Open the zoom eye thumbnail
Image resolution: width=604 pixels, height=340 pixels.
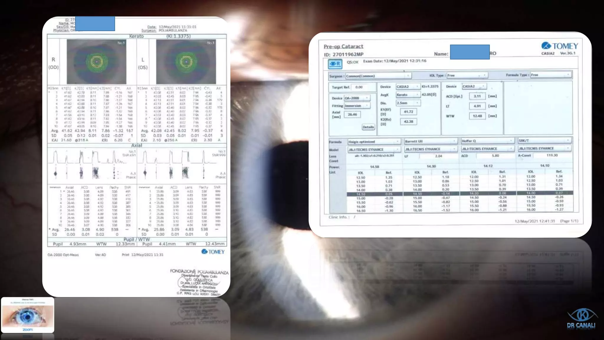(x=28, y=315)
